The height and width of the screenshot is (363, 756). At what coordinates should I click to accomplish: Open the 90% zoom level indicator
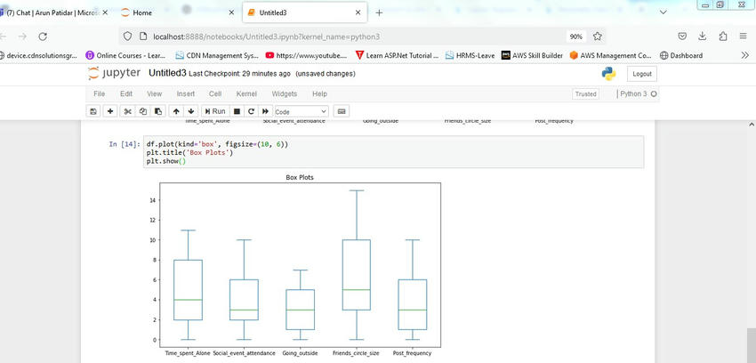[x=575, y=36]
